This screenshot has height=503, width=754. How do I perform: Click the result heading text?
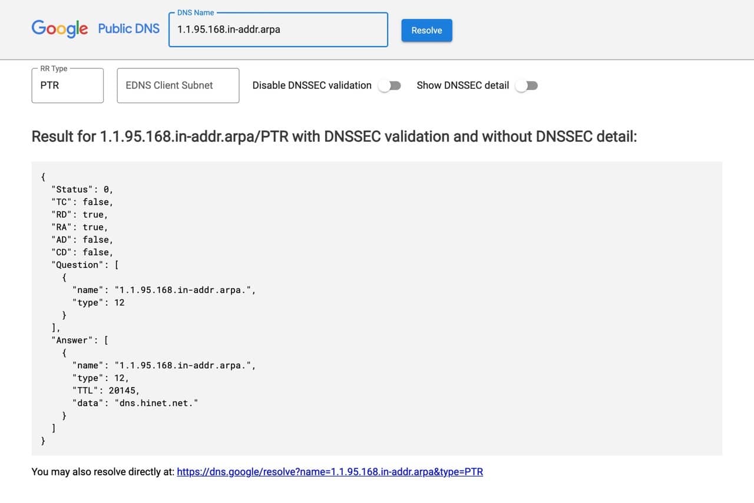(x=334, y=137)
